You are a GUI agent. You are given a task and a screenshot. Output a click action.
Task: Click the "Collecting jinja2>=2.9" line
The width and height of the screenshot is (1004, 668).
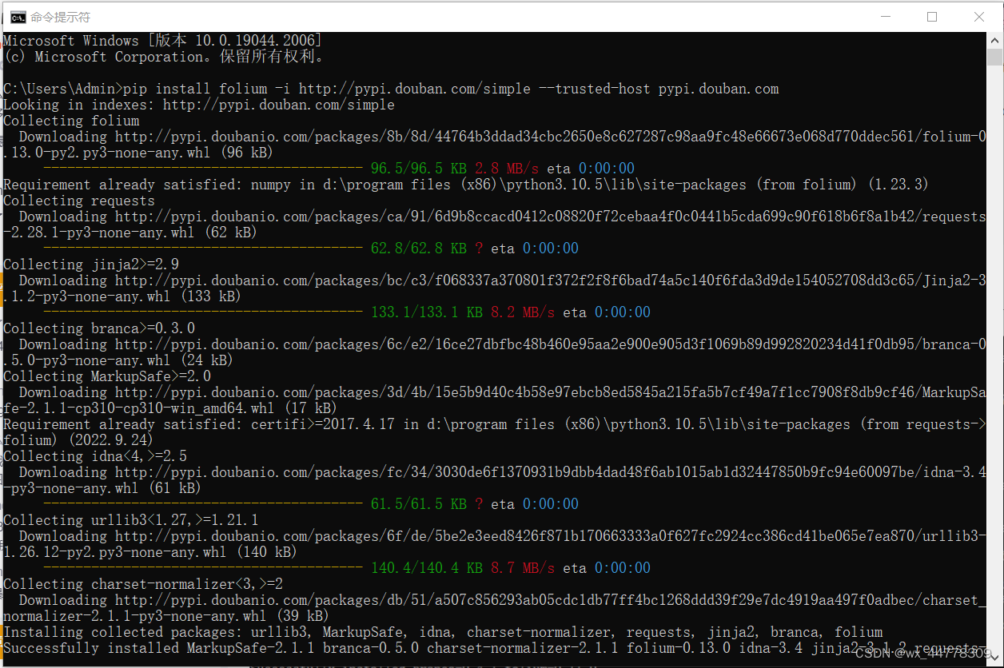(x=91, y=264)
